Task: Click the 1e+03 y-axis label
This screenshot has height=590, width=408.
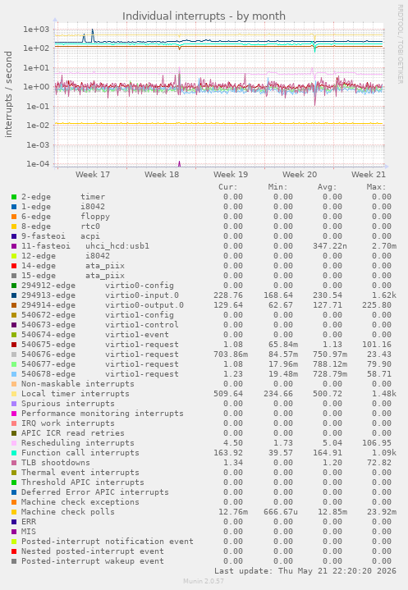Action: 36,30
